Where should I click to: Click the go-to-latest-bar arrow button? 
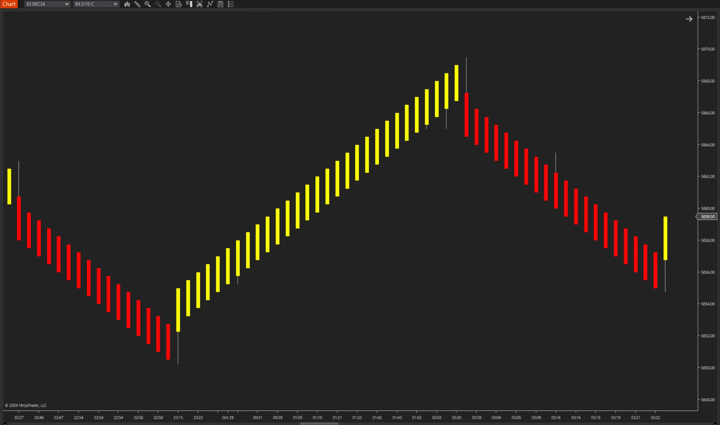tap(689, 19)
